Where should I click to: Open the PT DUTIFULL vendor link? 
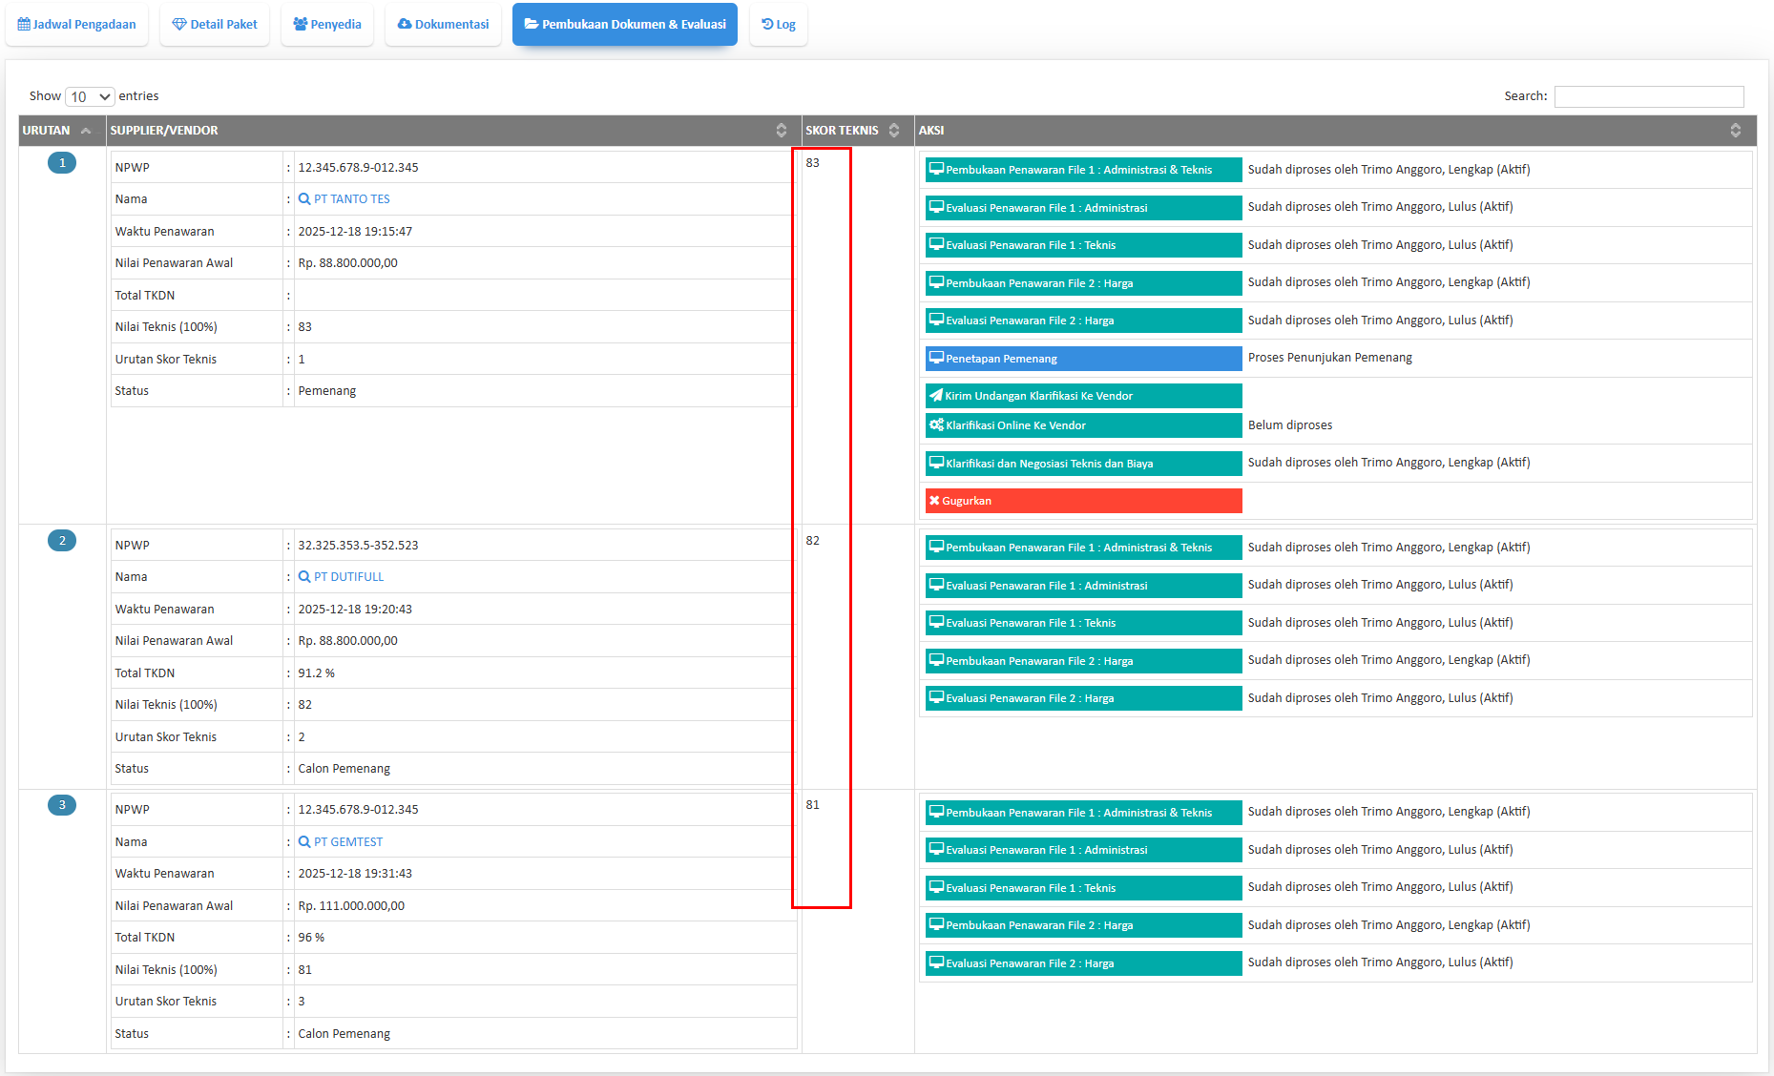tap(348, 577)
